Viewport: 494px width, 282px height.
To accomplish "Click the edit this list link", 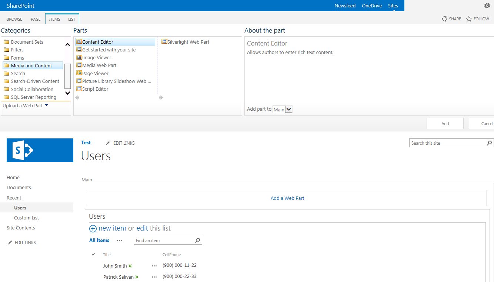I will click(153, 228).
